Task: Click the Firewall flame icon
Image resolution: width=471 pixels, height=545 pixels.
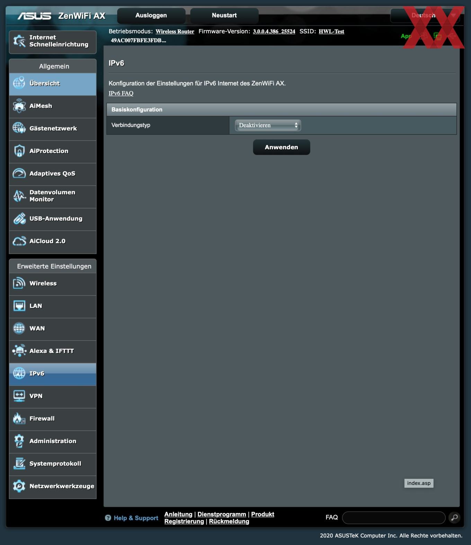Action: coord(19,419)
